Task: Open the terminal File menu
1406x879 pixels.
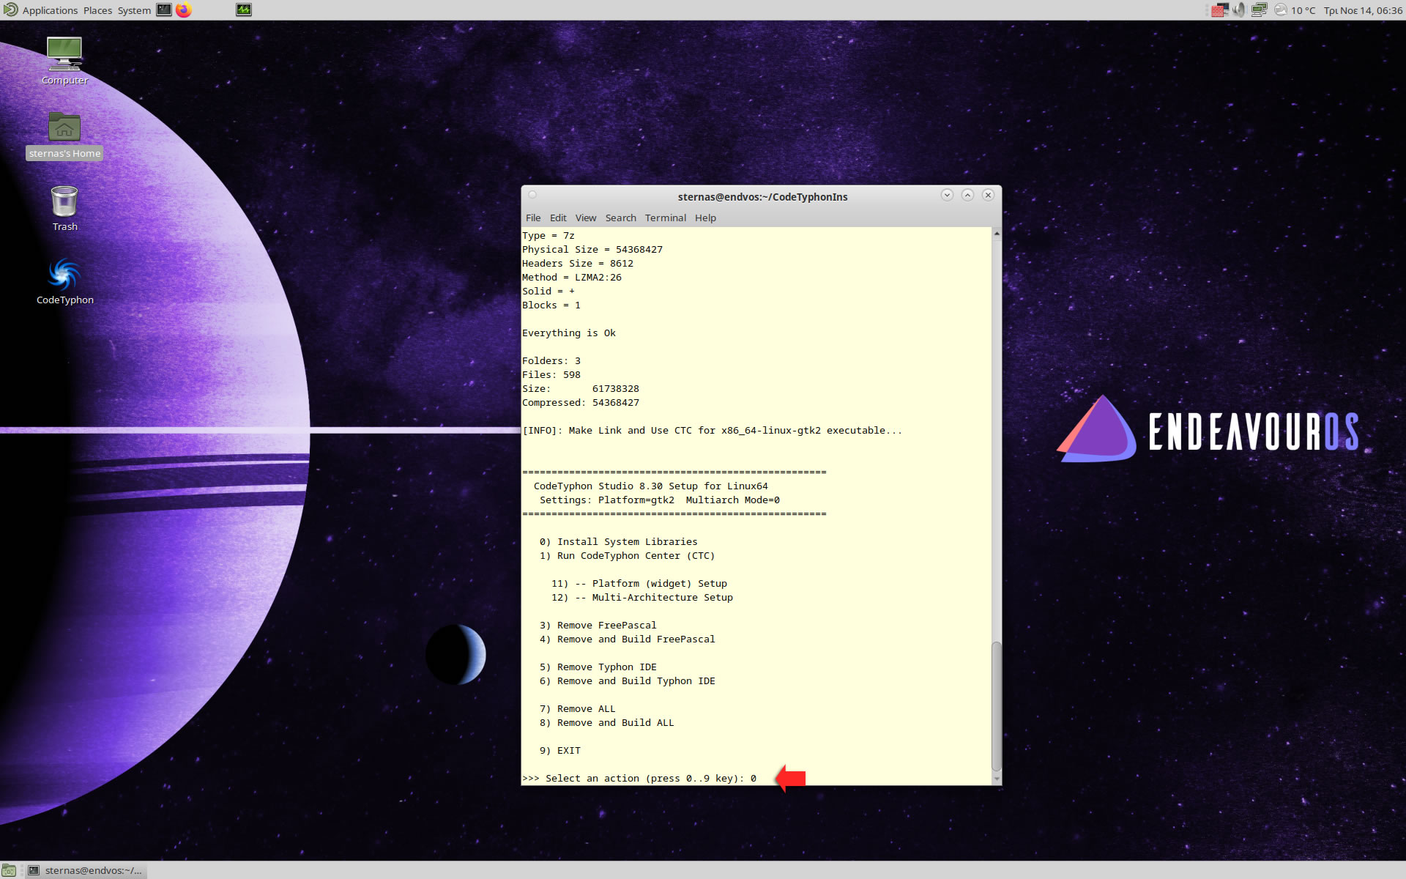Action: (533, 218)
